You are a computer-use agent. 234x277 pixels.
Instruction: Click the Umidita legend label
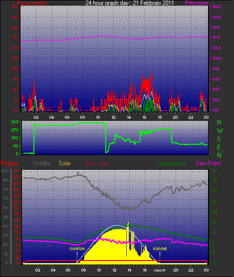pyautogui.click(x=42, y=163)
